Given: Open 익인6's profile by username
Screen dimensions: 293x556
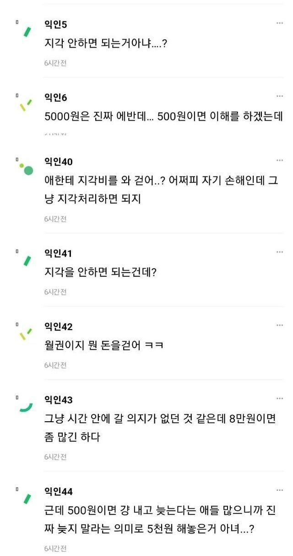Looking at the screenshot, I should [x=56, y=97].
